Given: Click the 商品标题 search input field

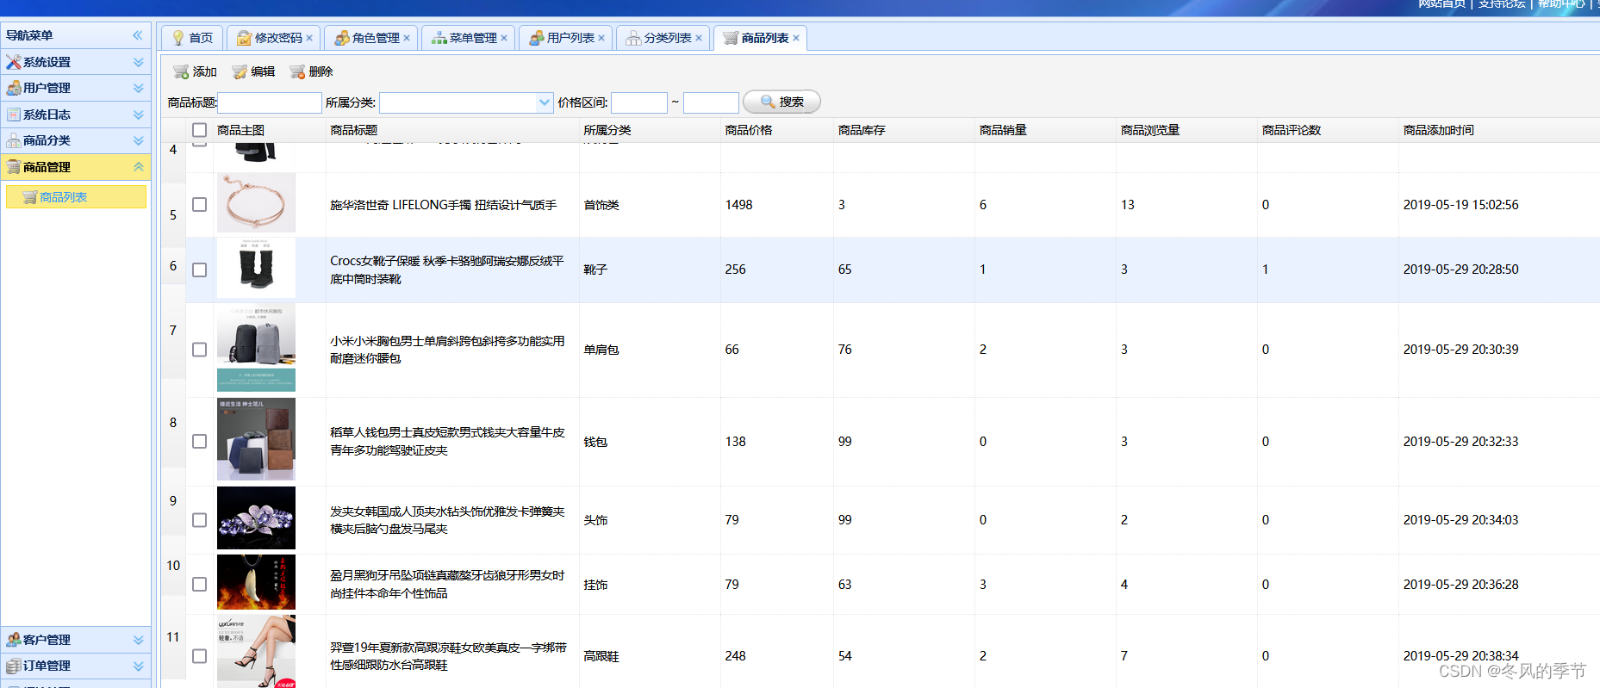Looking at the screenshot, I should point(270,102).
